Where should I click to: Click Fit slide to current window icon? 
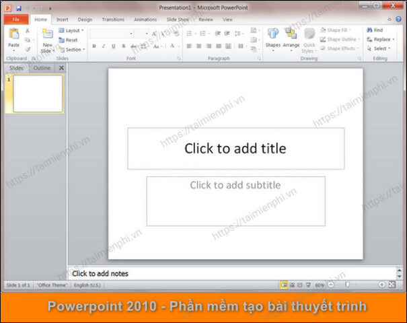coord(392,285)
